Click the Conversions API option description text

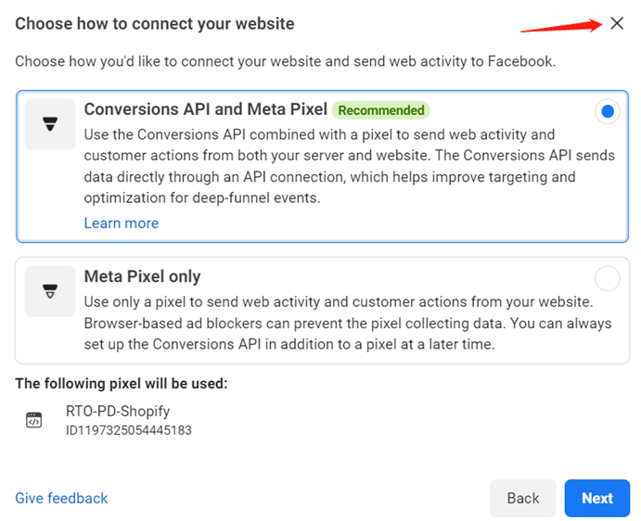[x=350, y=166]
